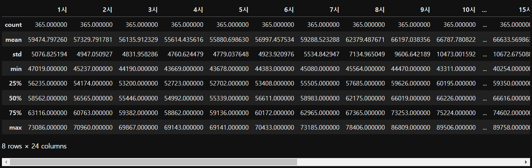Click mean value 55880.698630
Viewport: 532px width, 168px height.
(229, 40)
